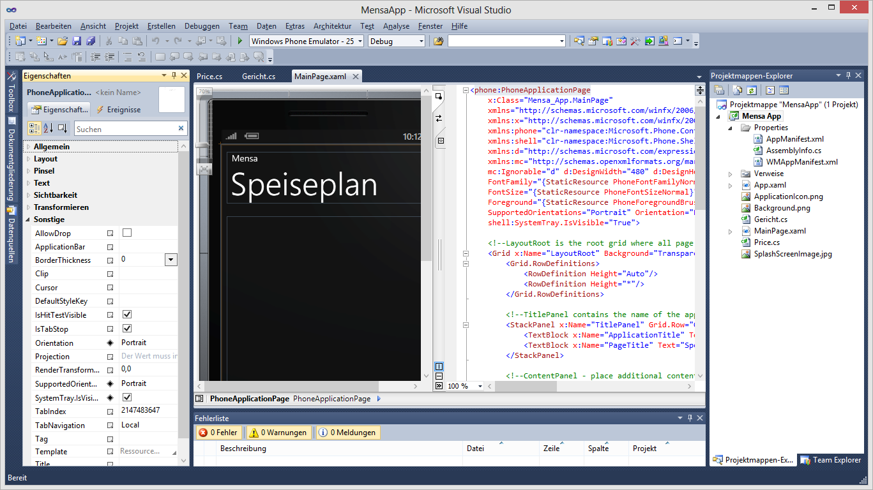Open the Erstellen menu
873x490 pixels.
tap(161, 26)
